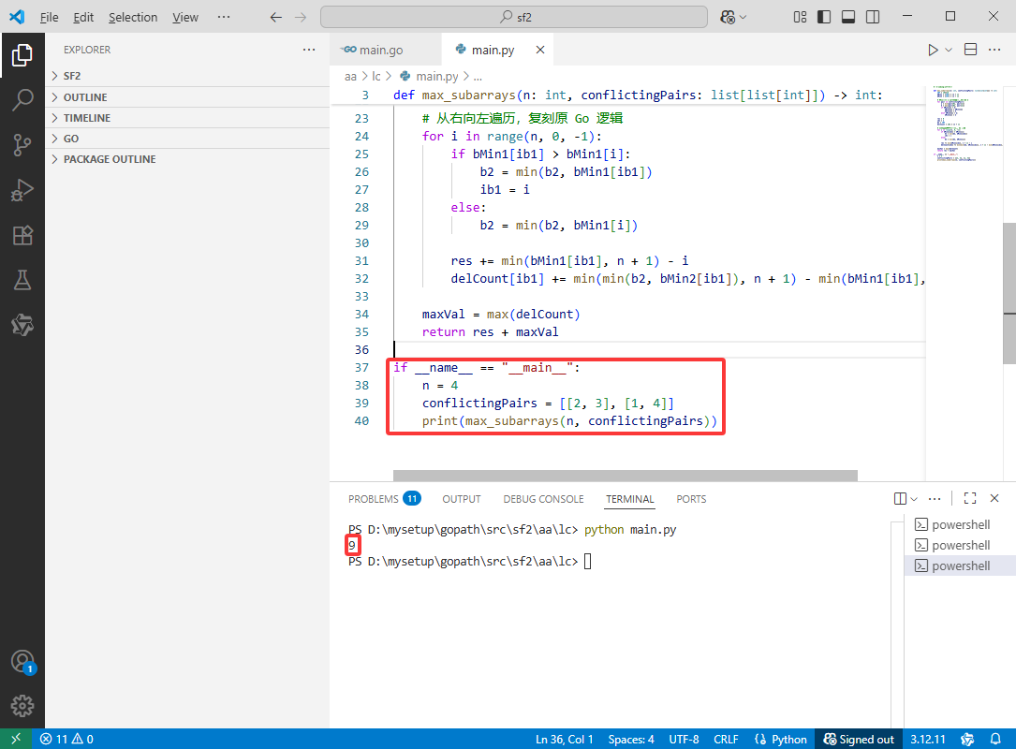Click UTF-8 encoding status item

tap(684, 740)
